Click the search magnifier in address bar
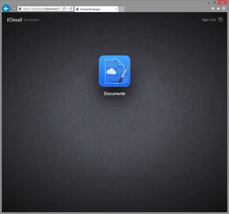Screen dimensions: 229x214 pos(64,9)
